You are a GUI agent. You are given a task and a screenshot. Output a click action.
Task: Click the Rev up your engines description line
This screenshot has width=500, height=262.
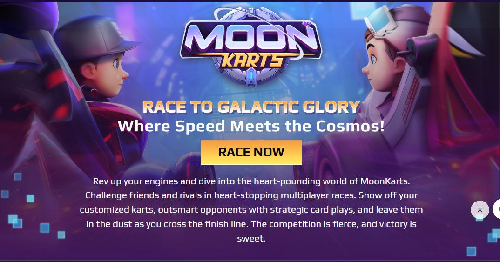[x=251, y=181]
